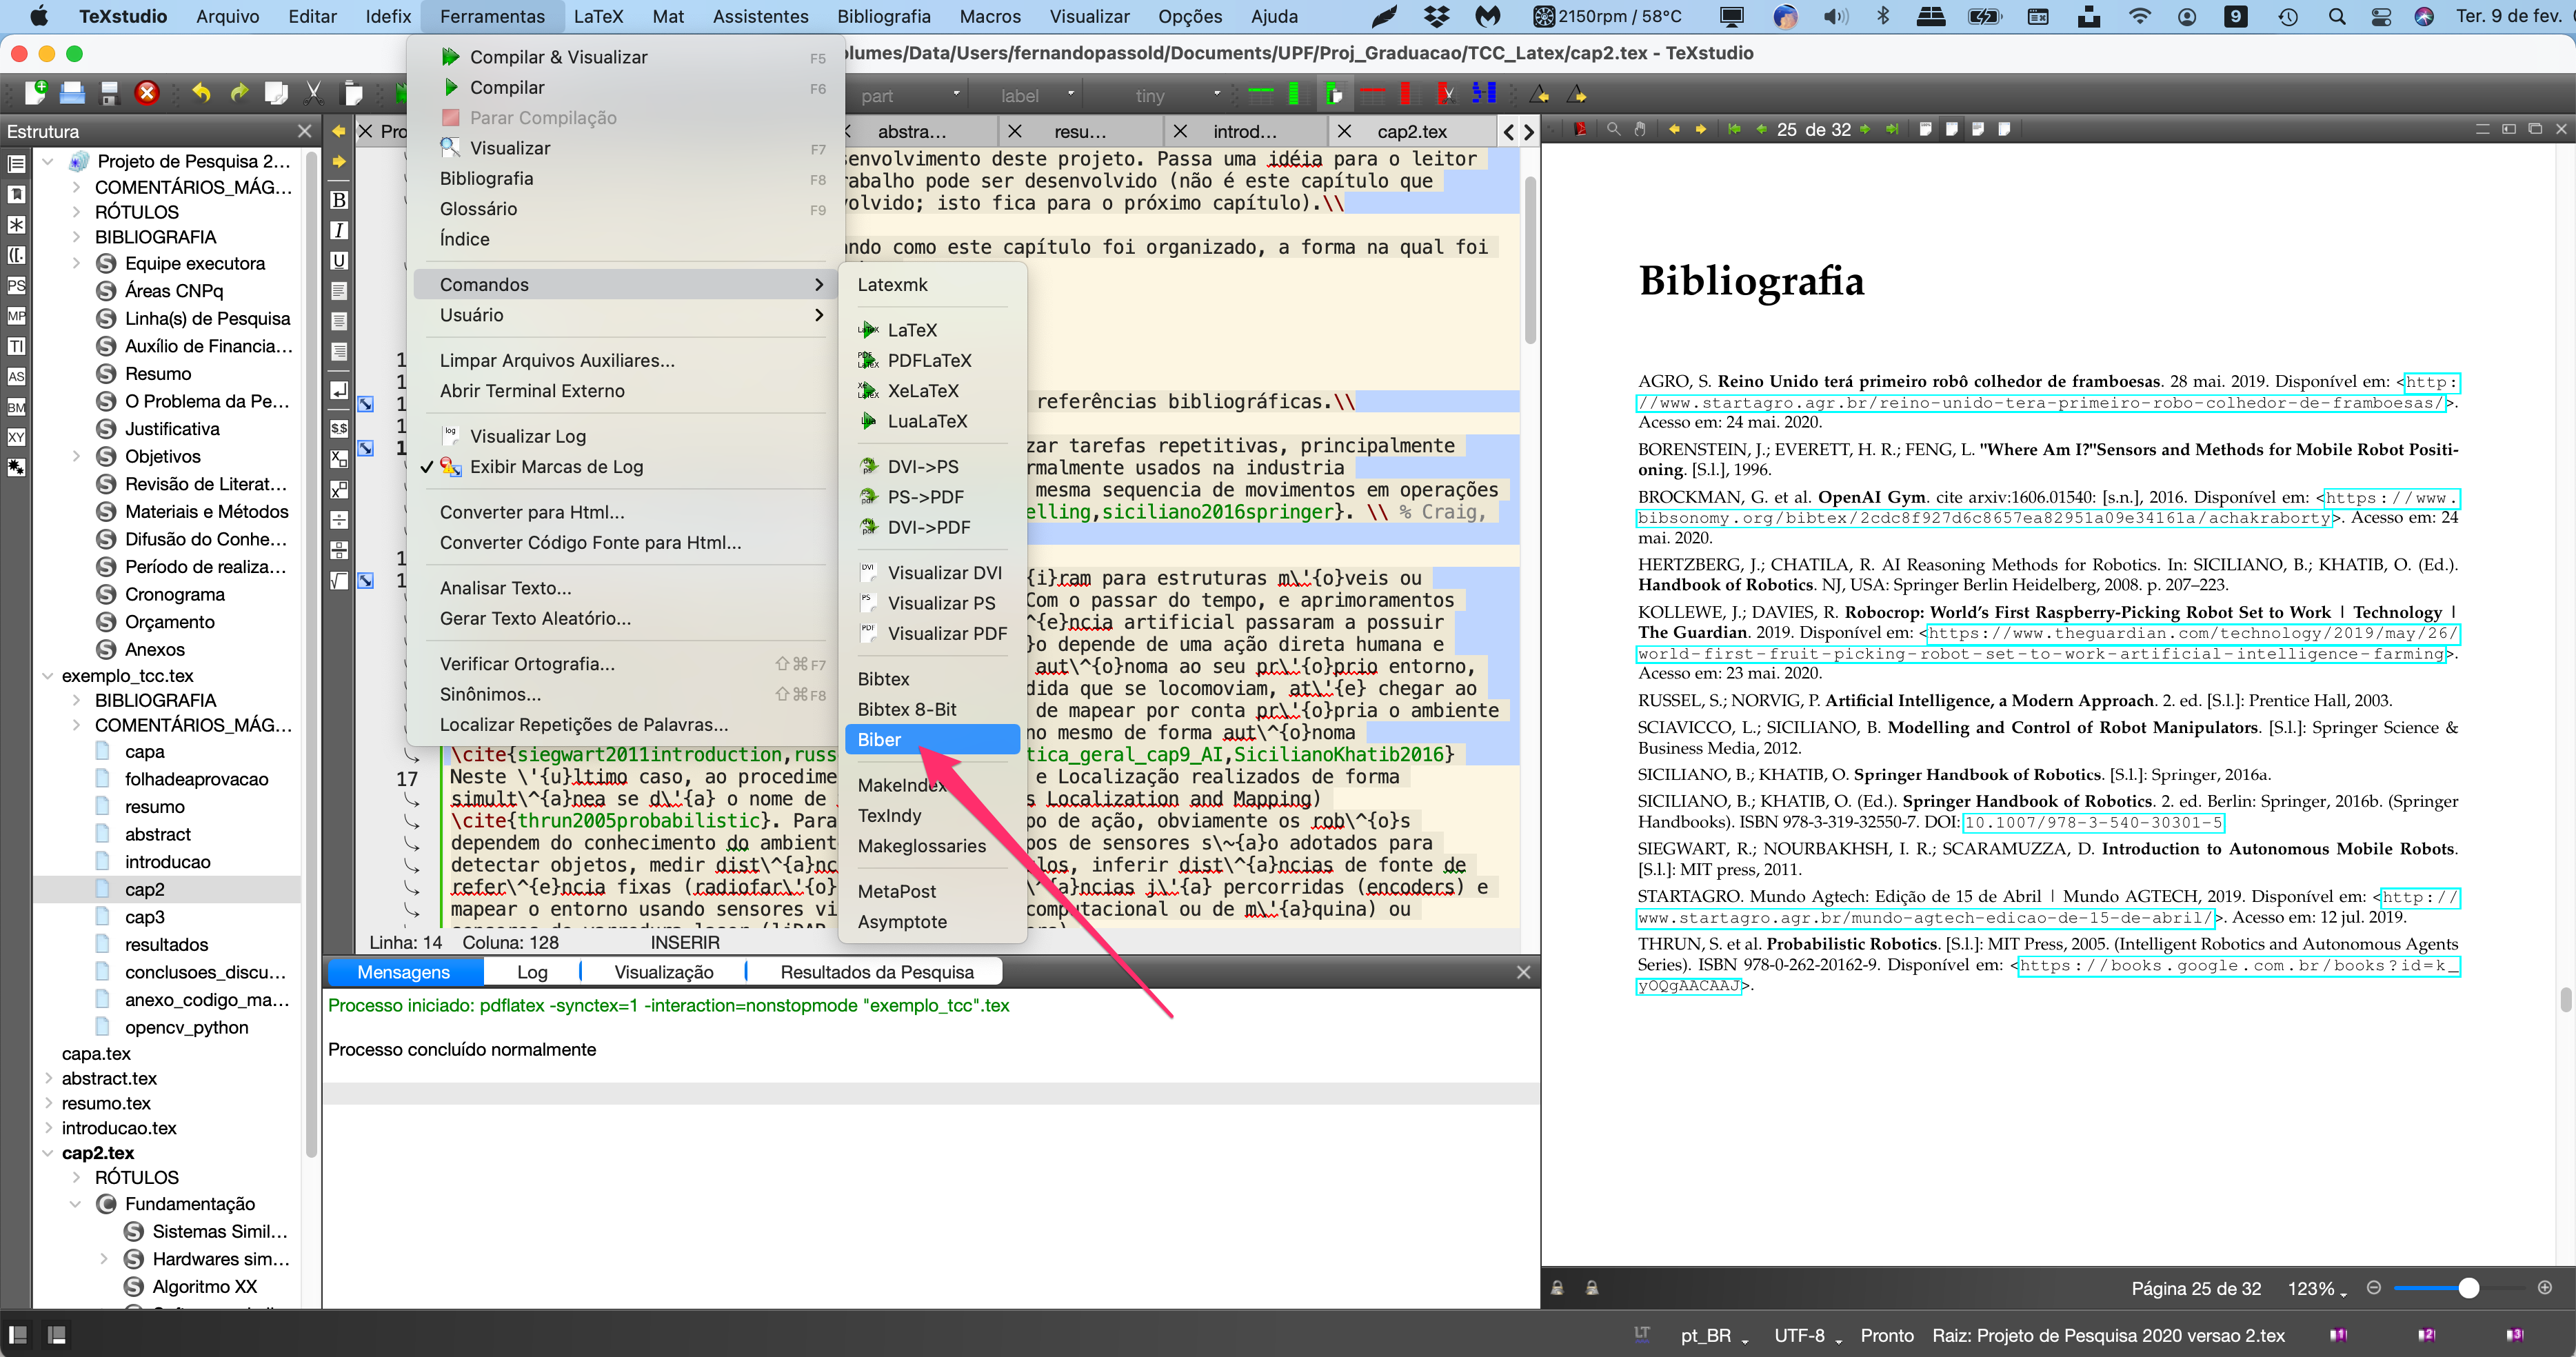The width and height of the screenshot is (2576, 1357).
Task: Select the PDF viewer magnifier tool
Action: coord(1613,129)
